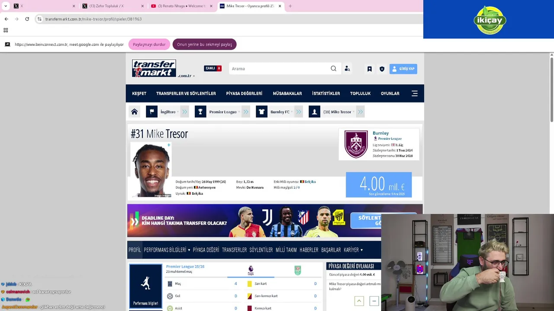Switch to the Haberler tab
Image resolution: width=554 pixels, height=311 pixels.
[x=309, y=250]
